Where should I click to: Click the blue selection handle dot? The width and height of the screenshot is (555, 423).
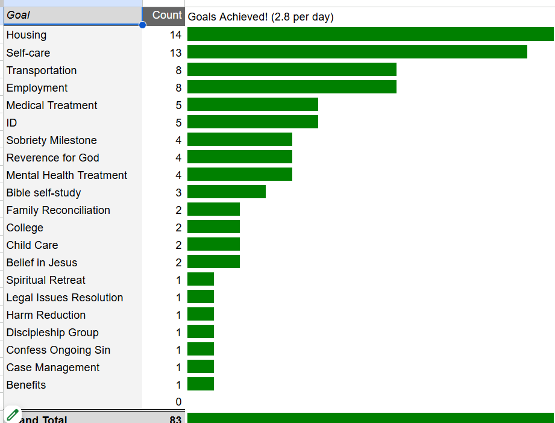142,25
